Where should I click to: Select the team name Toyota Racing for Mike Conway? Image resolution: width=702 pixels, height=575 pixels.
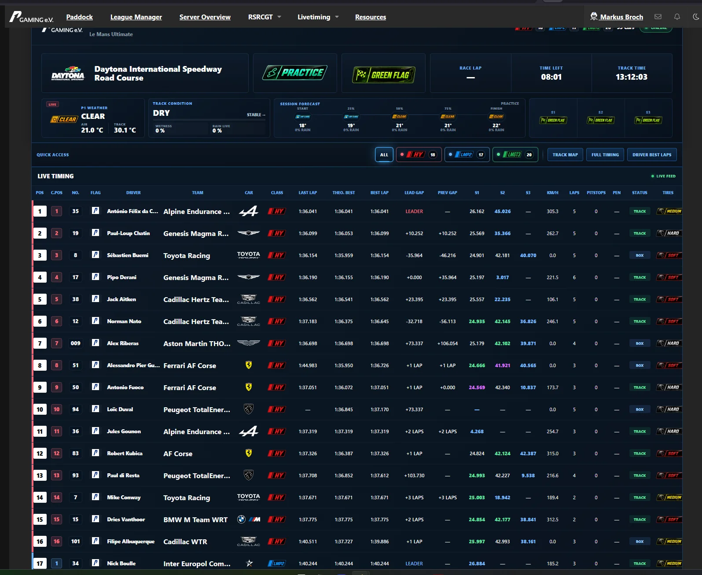pyautogui.click(x=187, y=498)
